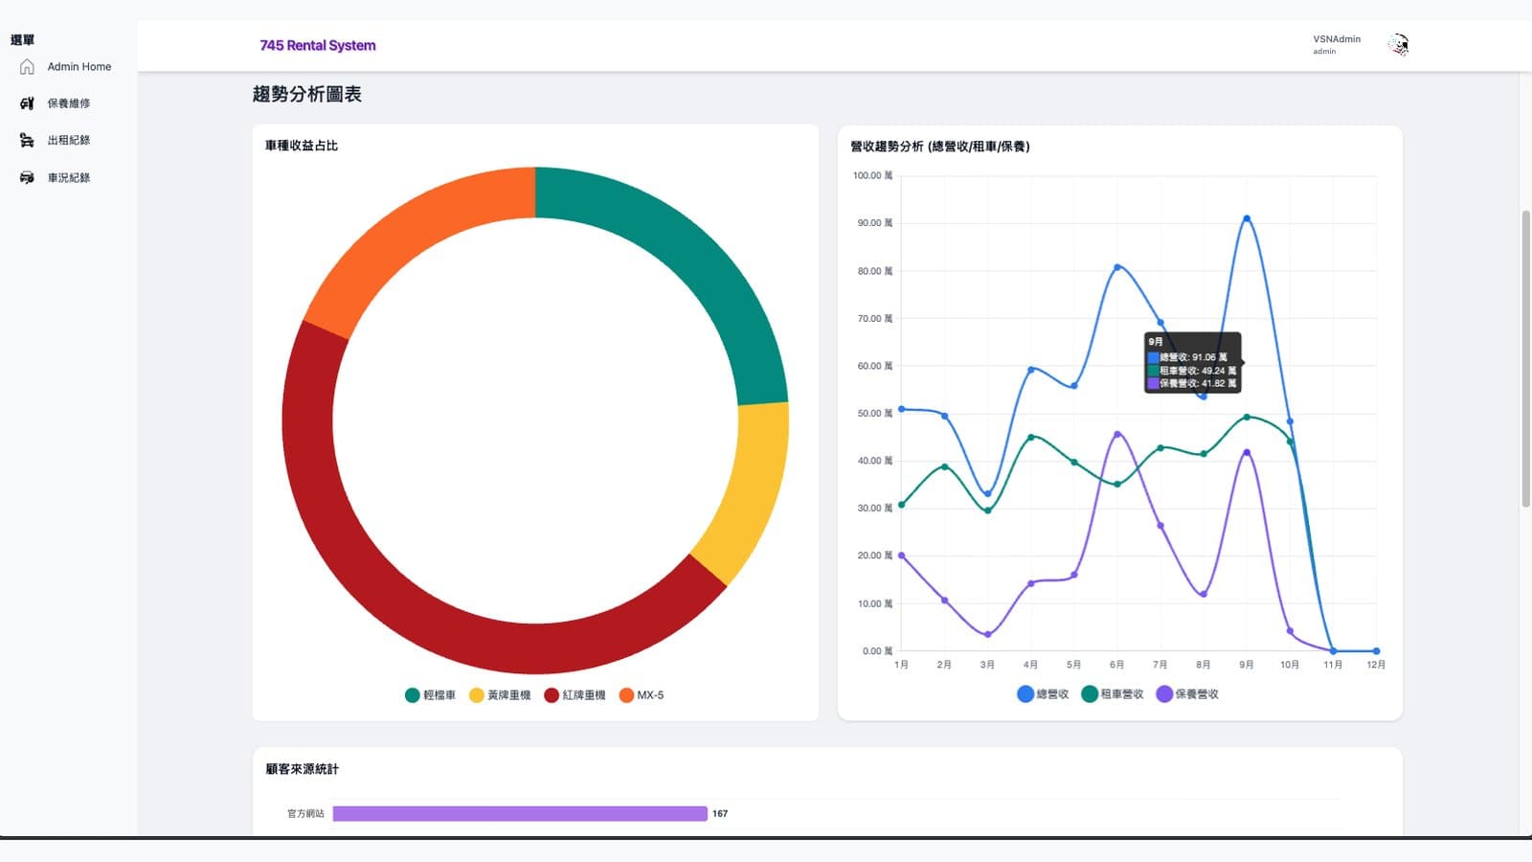Click the 保養營收 purple peak at 6月
1532x862 pixels.
pos(1117,434)
